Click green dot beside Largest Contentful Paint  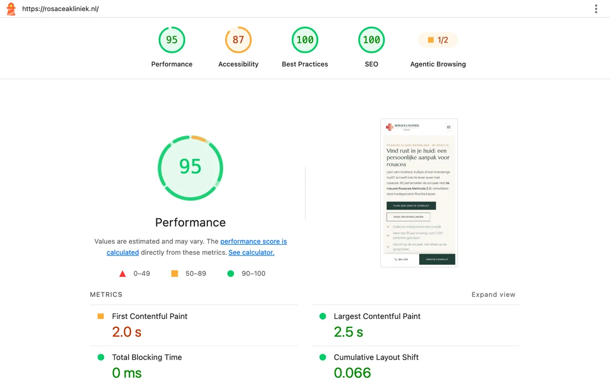point(323,316)
